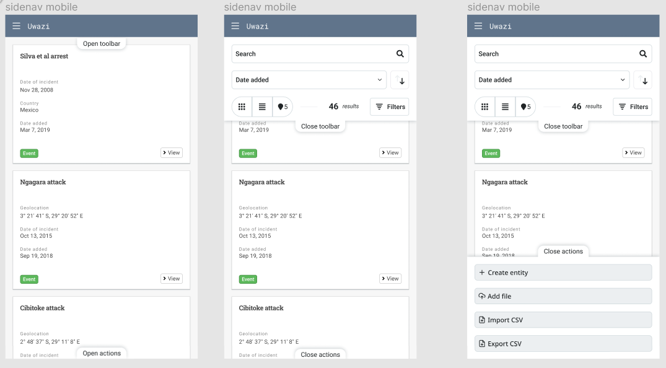Viewport: 666px width, 368px height.
Task: Click Search field in right mockup
Action: 563,54
